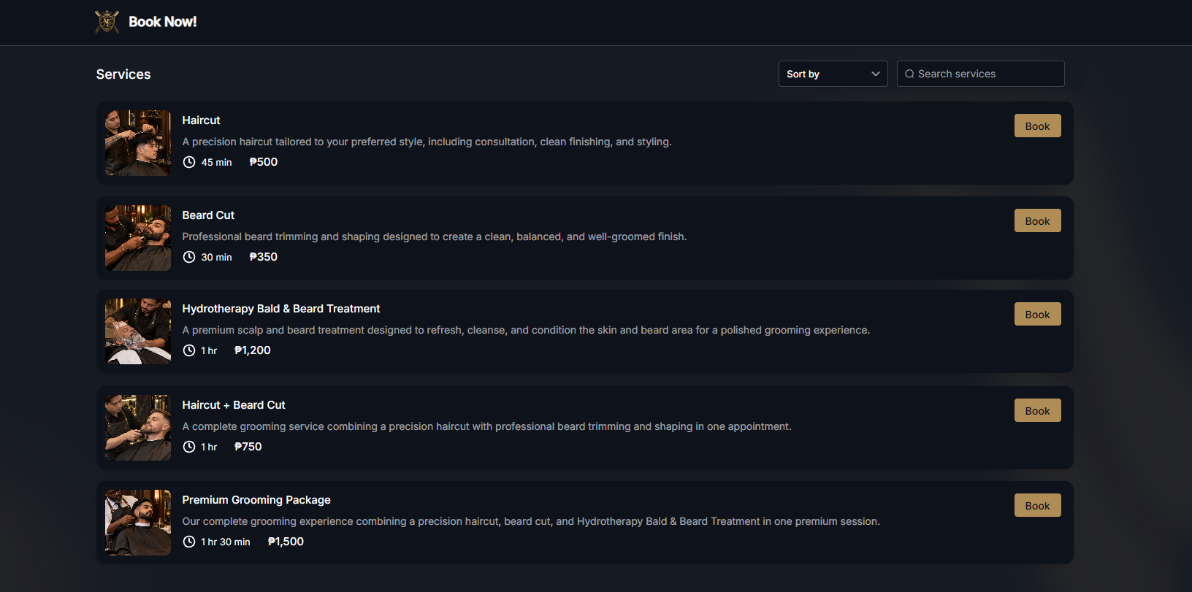The width and height of the screenshot is (1192, 592).
Task: Select the Hydrotherapy Bald & Beard Treatment title
Action: 281,309
